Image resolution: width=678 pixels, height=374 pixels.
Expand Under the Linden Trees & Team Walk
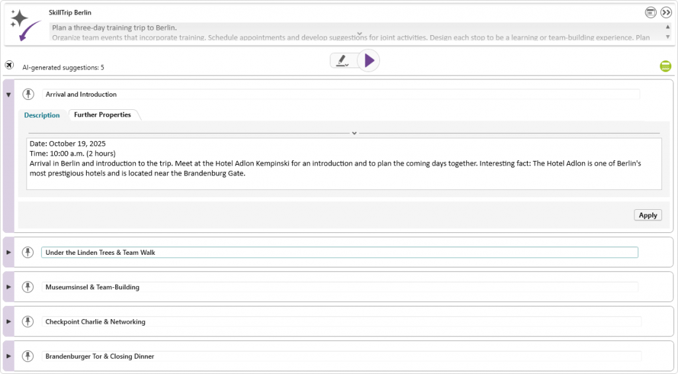pos(8,252)
